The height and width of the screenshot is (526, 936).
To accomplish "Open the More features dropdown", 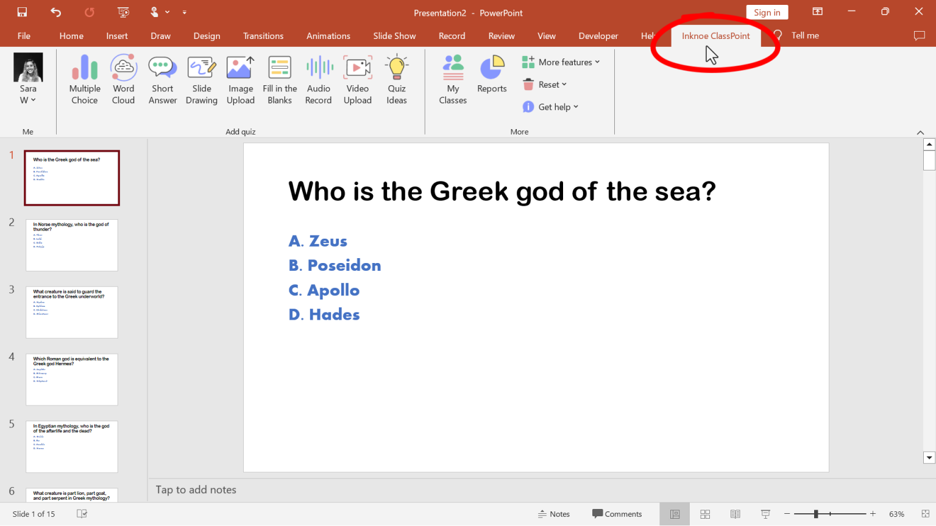I will pyautogui.click(x=561, y=61).
